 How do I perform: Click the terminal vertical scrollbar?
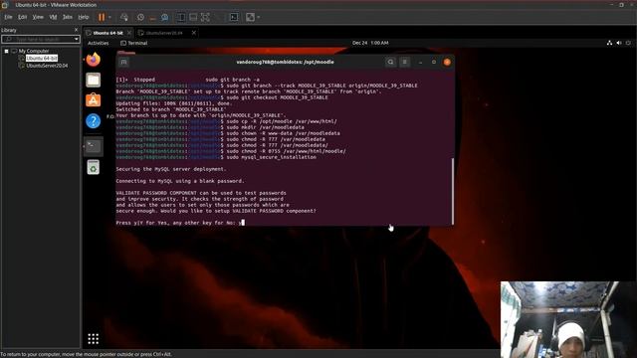[453, 191]
